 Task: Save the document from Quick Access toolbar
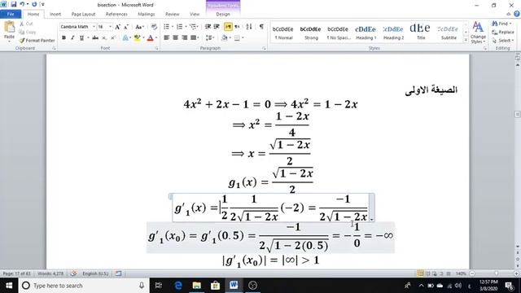[13, 4]
